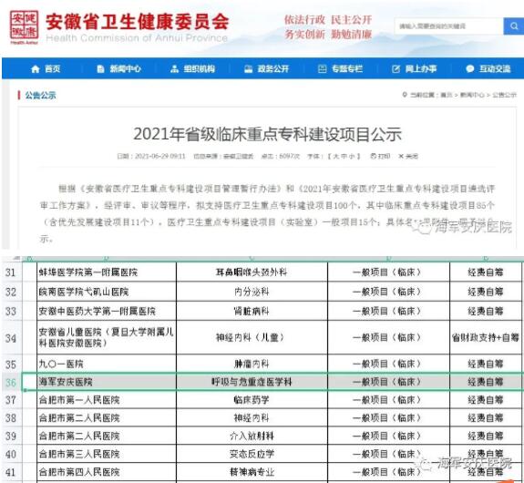Screen dimensions: 524x483
Task: Select row header 36 in the spreadsheet
Action: coord(11,382)
